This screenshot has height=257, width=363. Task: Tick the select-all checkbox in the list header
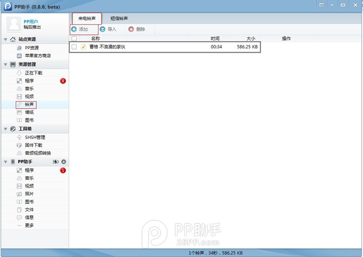tap(74, 39)
